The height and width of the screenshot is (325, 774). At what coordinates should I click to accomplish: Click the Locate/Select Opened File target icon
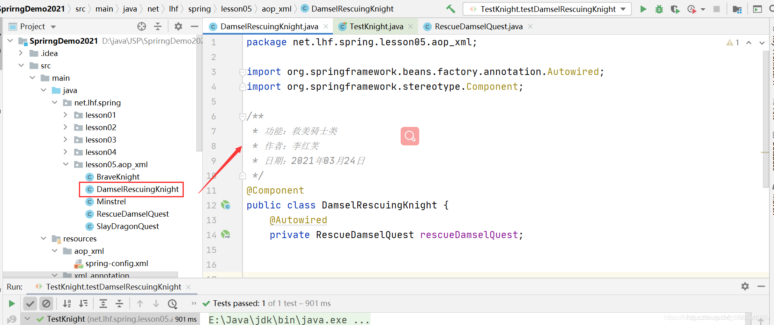(x=142, y=26)
